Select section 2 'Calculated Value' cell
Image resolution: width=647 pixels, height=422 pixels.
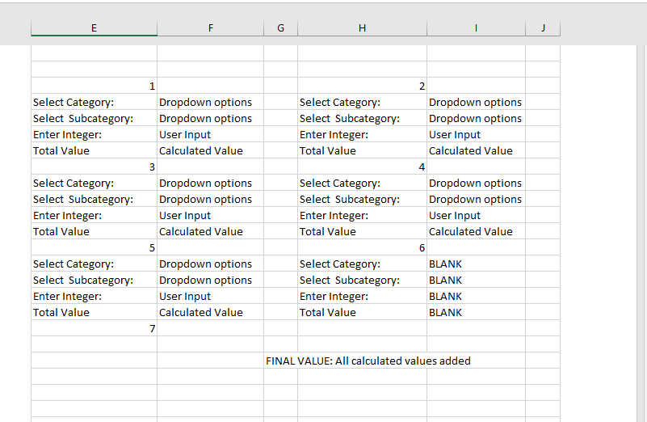coord(477,150)
